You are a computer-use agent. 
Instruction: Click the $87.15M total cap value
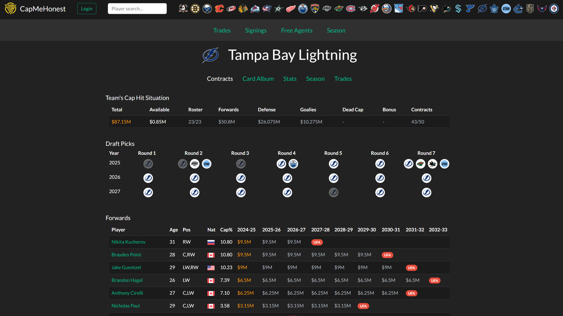(121, 122)
